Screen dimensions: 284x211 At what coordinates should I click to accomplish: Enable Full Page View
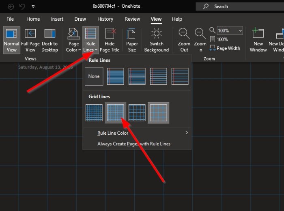30,40
